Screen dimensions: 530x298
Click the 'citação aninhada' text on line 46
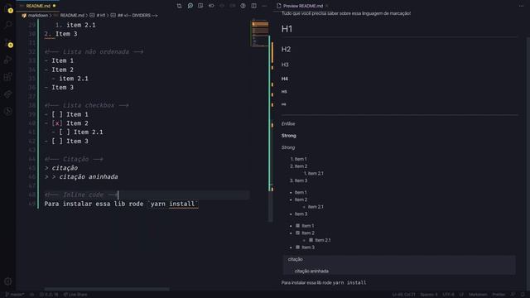coord(89,176)
